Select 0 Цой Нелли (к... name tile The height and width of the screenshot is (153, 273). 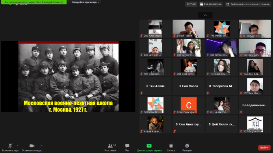click(x=222, y=124)
